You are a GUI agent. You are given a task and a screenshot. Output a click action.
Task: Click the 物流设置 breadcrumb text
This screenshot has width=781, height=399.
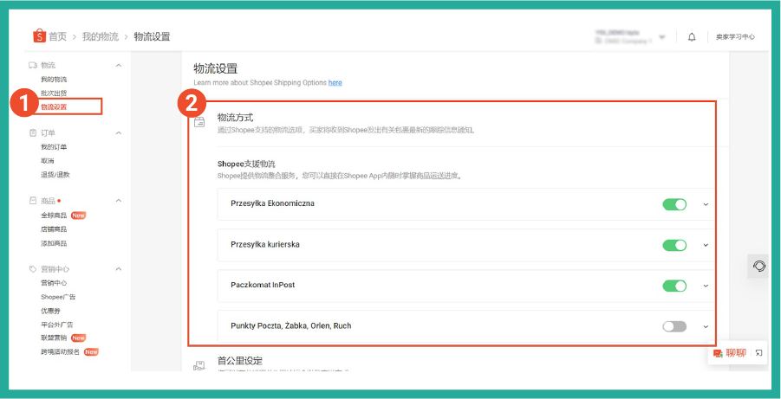(x=153, y=37)
